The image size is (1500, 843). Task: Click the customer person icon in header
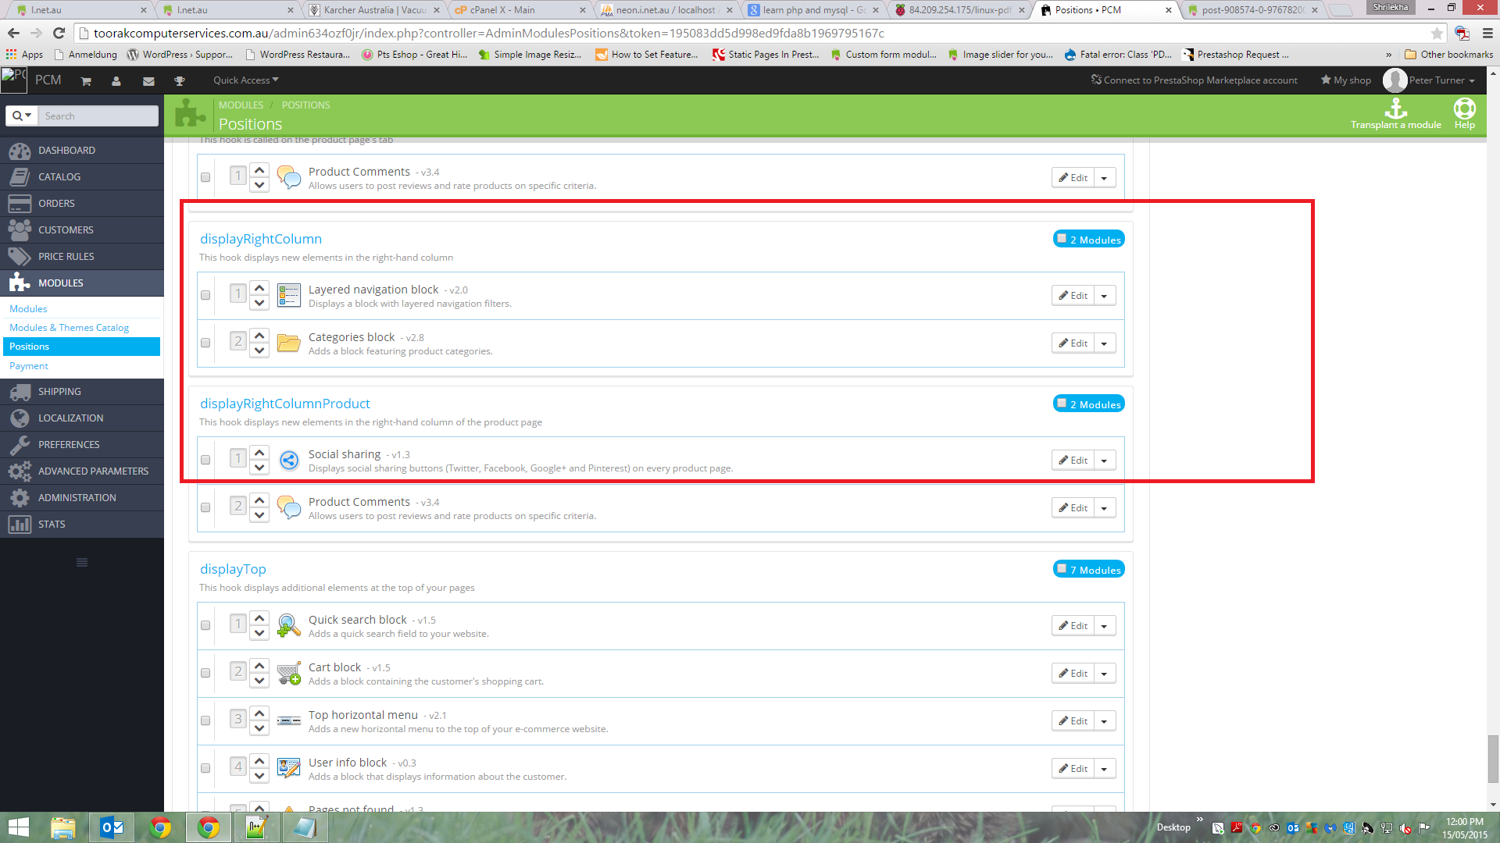[x=116, y=81]
